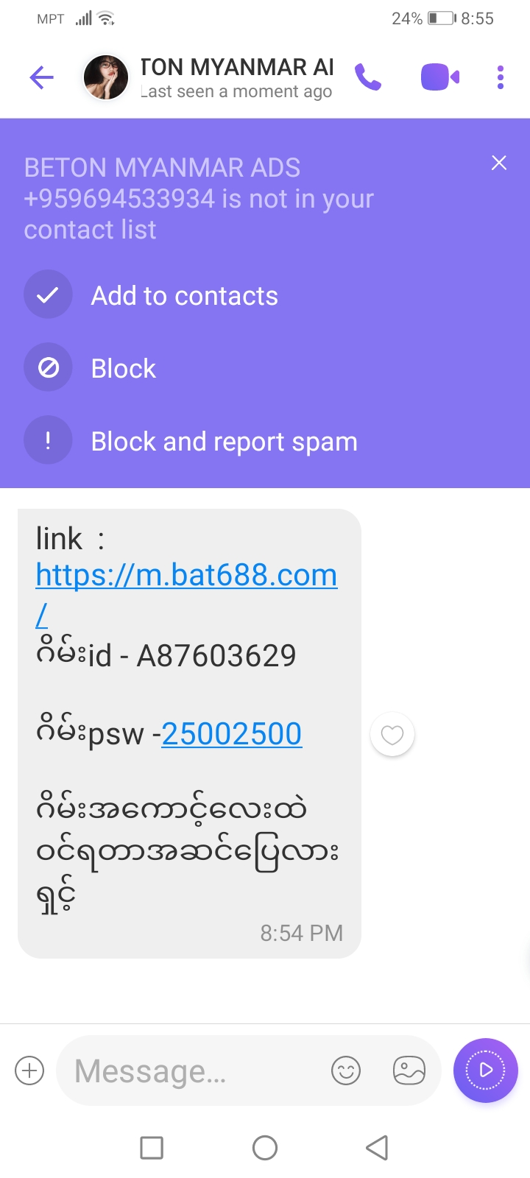The image size is (530, 1178).
Task: Tap the back arrow
Action: (x=42, y=77)
